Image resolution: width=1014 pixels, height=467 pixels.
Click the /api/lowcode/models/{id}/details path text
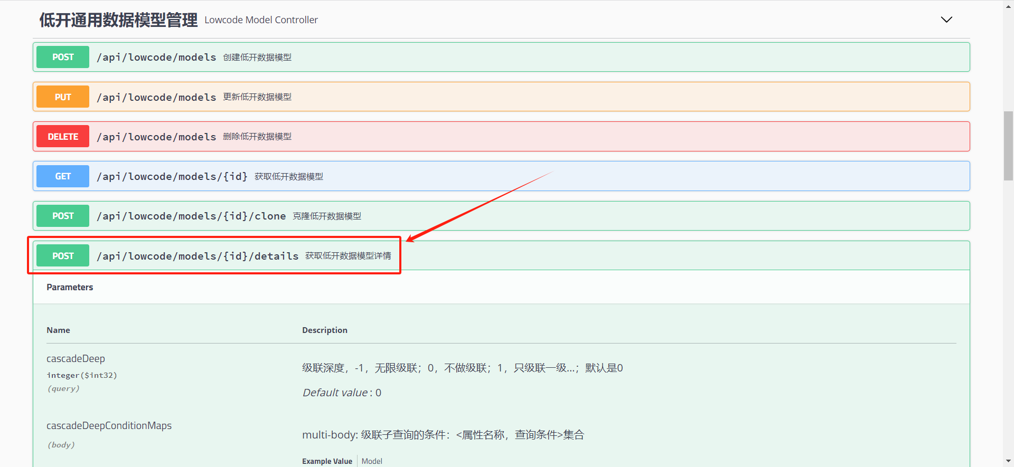pyautogui.click(x=198, y=256)
